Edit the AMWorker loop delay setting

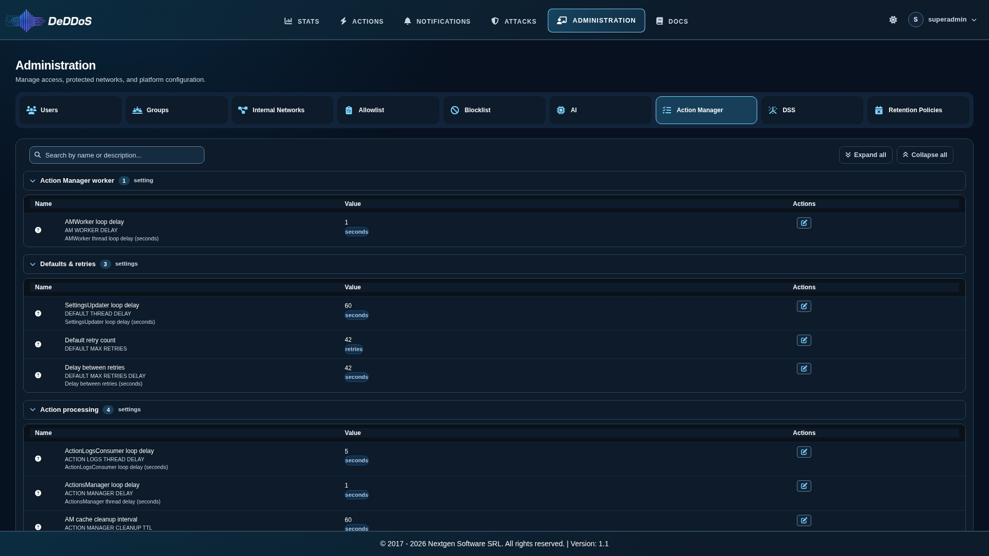click(x=804, y=223)
